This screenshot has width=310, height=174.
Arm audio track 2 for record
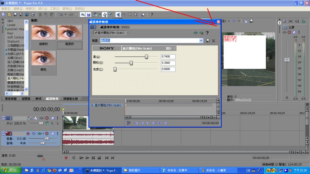(28, 133)
